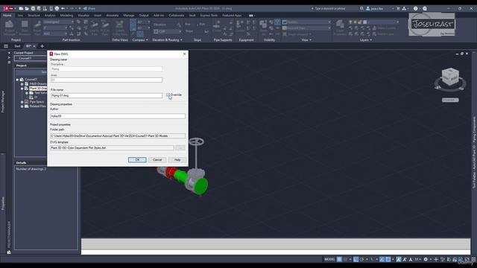Viewport: 477px width, 268px height.
Task: Expand the Elevation & Routing panel dropdown
Action: 167,39
